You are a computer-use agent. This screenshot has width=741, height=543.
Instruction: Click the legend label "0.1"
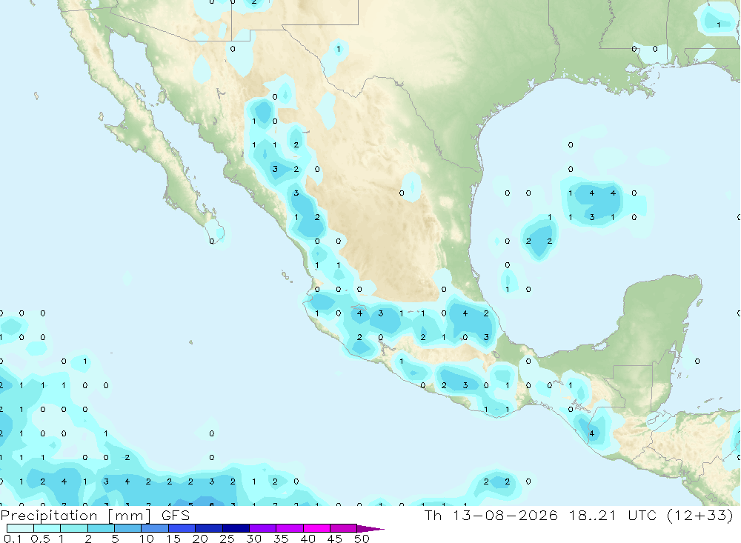click(13, 539)
